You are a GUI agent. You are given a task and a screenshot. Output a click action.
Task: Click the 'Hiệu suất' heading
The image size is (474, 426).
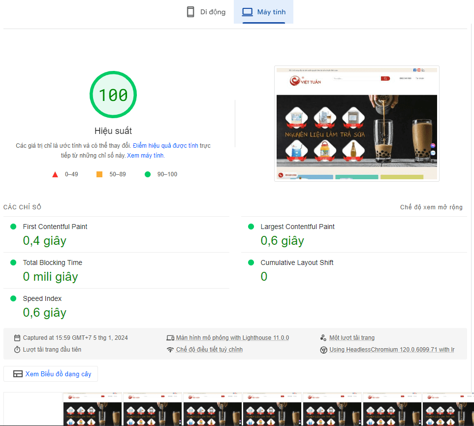[x=113, y=131]
